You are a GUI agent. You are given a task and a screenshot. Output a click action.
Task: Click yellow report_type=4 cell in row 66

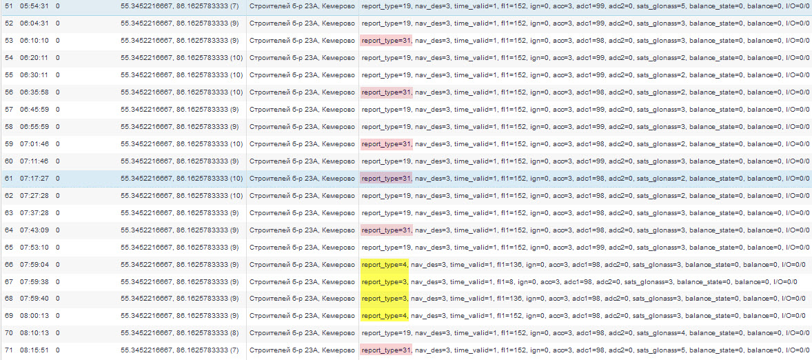(x=385, y=265)
